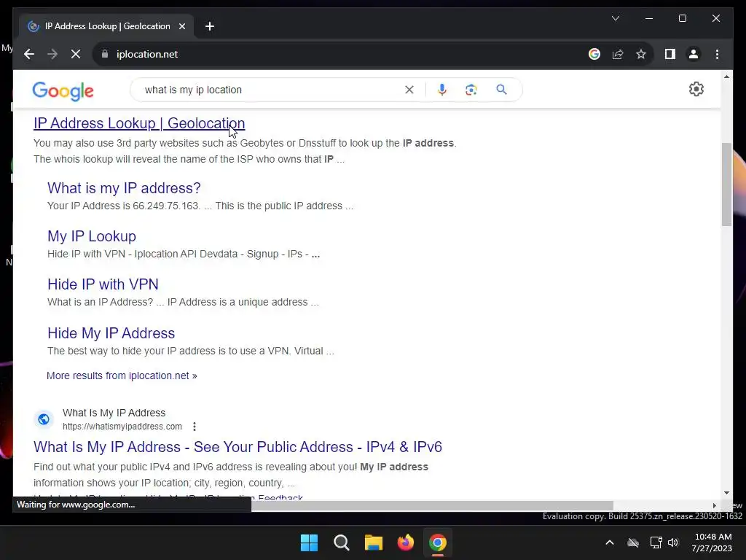Open Windows taskbar search

tap(342, 542)
